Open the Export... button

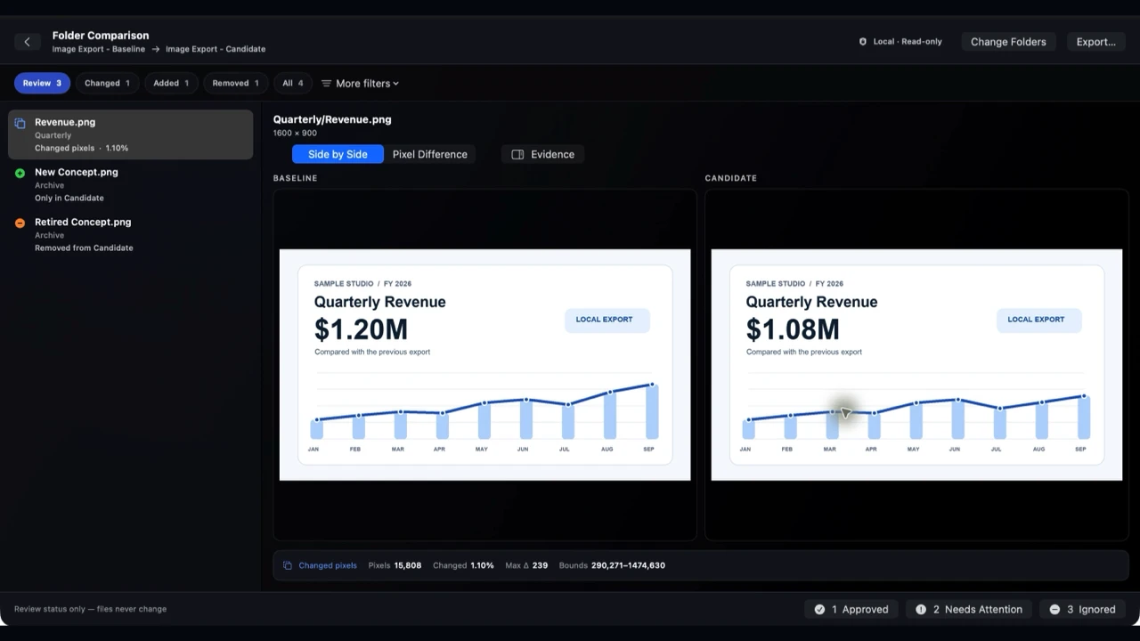[x=1095, y=42]
